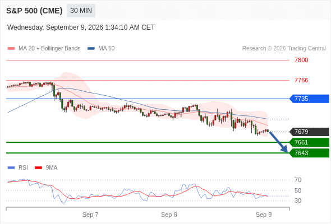Click the MA 20 Bollinger Bands red swatch
Image resolution: width=331 pixels, height=224 pixels.
coord(11,49)
